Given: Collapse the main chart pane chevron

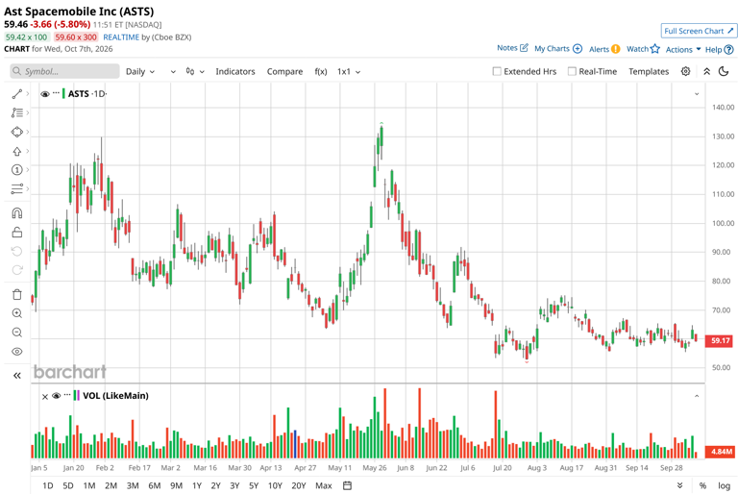Looking at the screenshot, I should (x=697, y=94).
